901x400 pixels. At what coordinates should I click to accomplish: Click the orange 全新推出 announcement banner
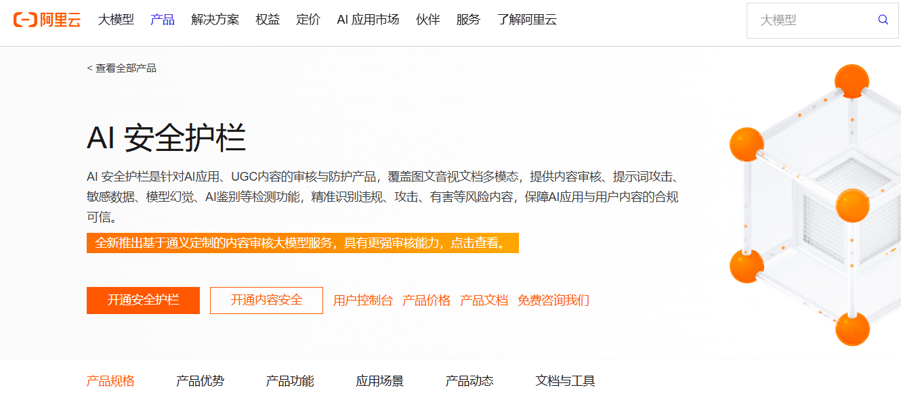click(x=303, y=243)
